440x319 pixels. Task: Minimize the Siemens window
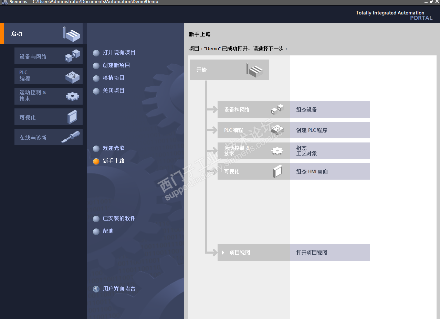click(426, 2)
